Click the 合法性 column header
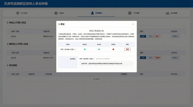193x107 pixels. coord(99,45)
